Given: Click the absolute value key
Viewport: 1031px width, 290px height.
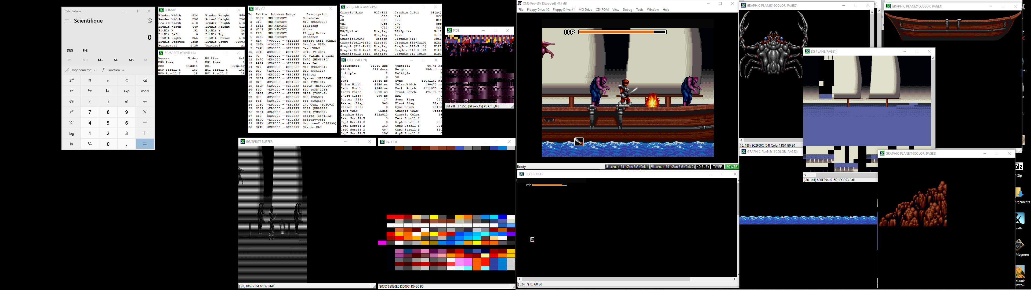Looking at the screenshot, I should [108, 91].
